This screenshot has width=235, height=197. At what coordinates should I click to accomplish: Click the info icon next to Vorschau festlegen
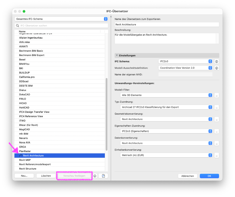tap(95, 176)
